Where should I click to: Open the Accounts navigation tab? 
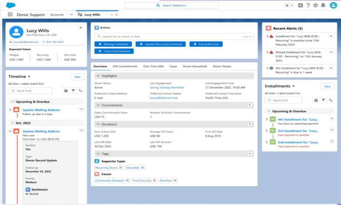57,15
